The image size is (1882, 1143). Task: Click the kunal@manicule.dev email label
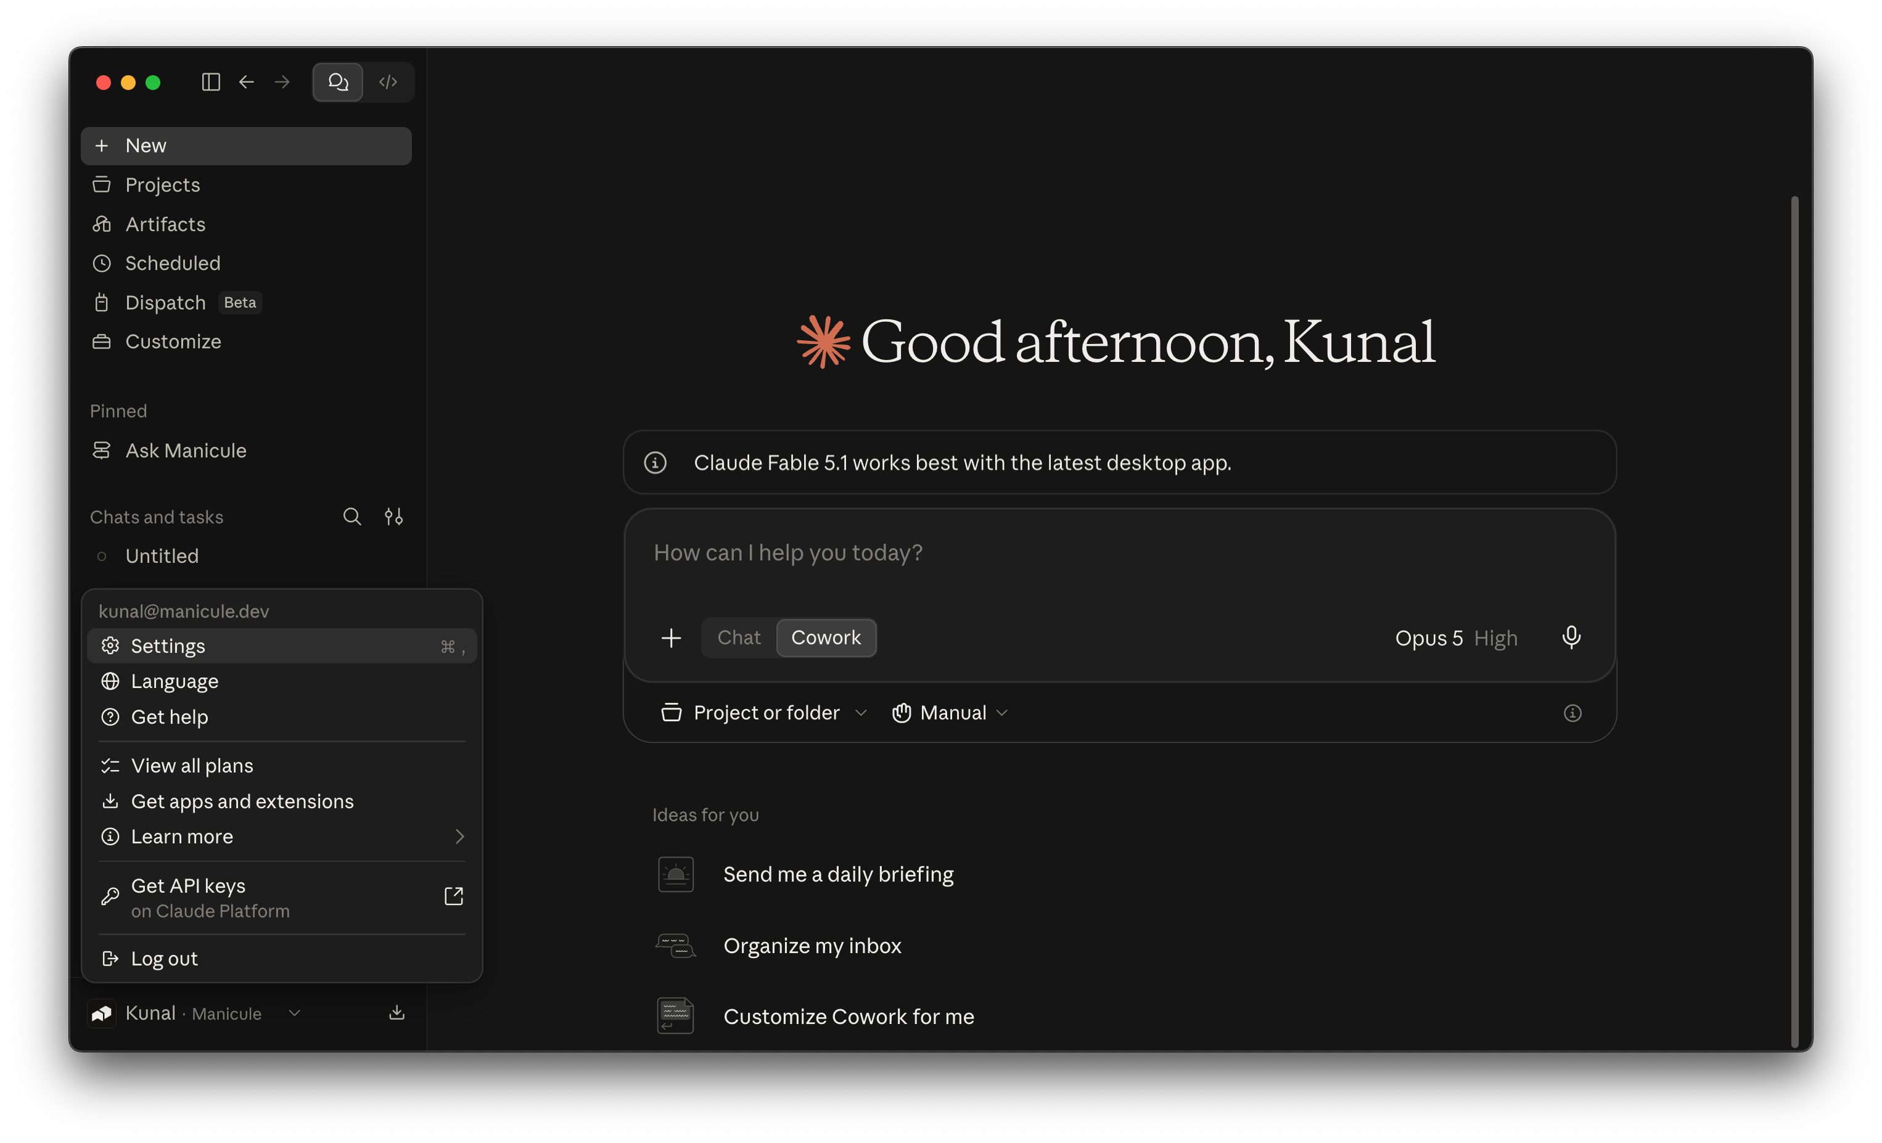(x=184, y=612)
